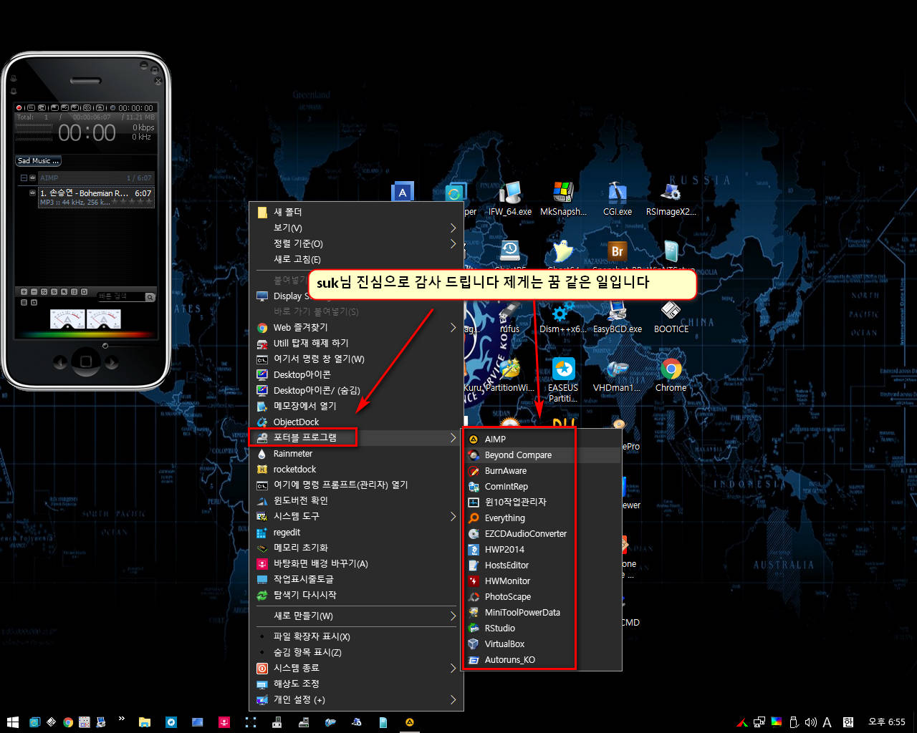Open the IFW_64.exe desktop icon

click(510, 198)
